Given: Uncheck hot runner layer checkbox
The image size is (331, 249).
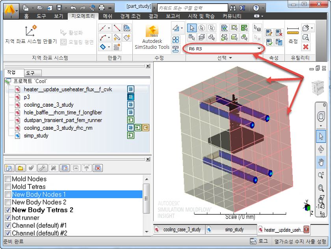Looking at the screenshot, I should click(x=8, y=218).
